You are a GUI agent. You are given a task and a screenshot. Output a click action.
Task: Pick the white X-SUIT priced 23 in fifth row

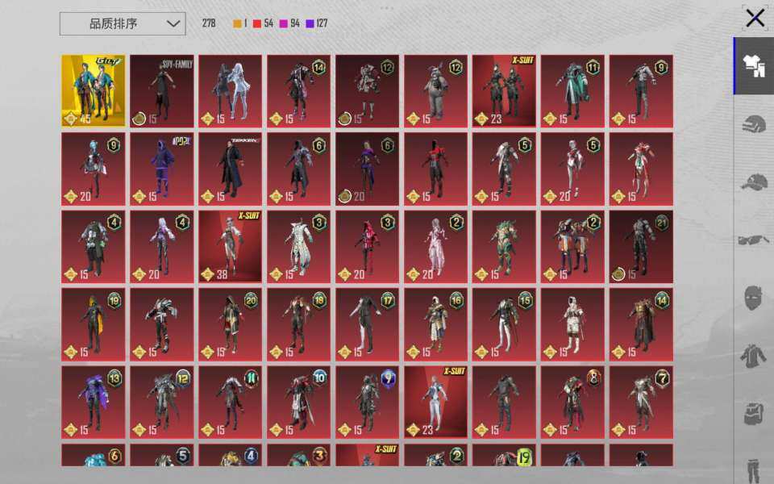[436, 402]
